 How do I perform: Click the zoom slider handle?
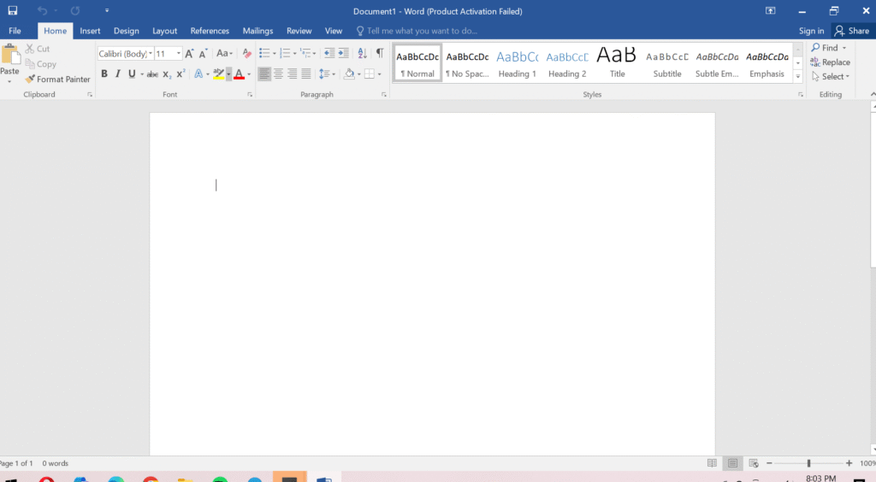[x=808, y=463]
